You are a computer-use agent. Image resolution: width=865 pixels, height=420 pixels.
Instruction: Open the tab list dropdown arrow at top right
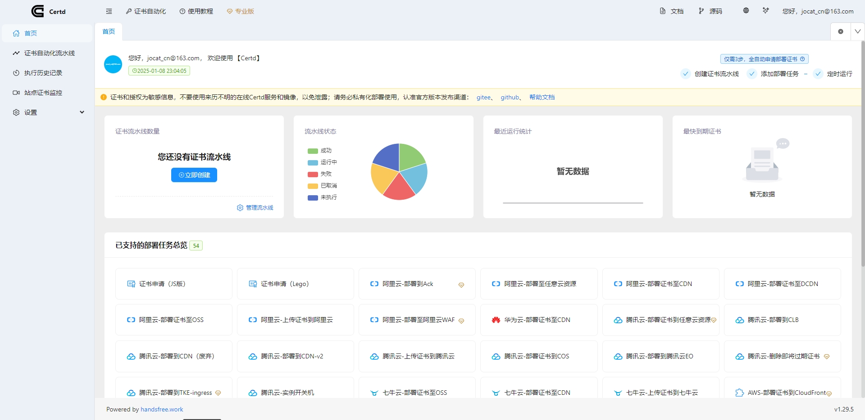pos(858,31)
